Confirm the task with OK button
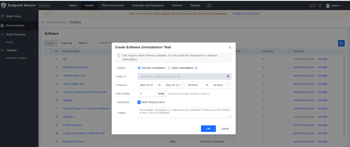350x147 pixels. click(x=208, y=129)
